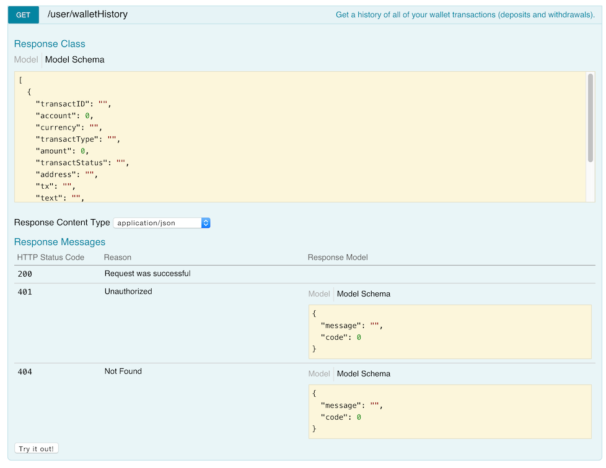Click the 200 status code cell
Image resolution: width=606 pixels, height=468 pixels.
(x=25, y=274)
